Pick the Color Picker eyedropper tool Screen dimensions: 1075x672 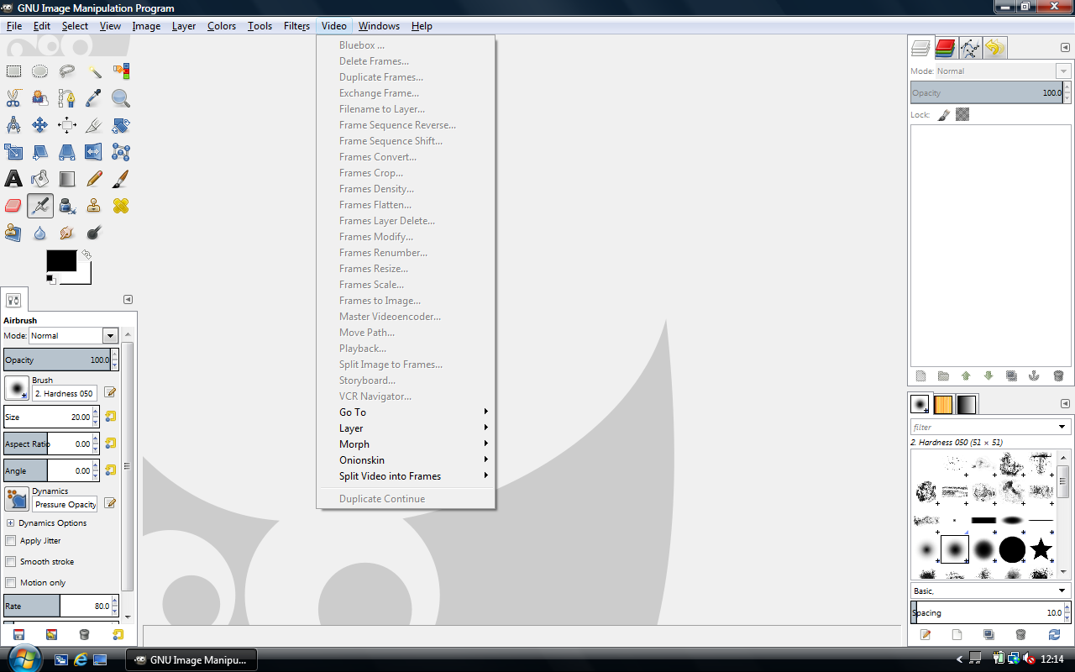94,98
